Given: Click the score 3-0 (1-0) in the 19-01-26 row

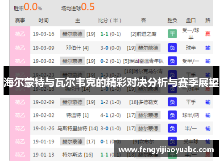Looking at the screenshot, I should pyautogui.click(x=111, y=128).
